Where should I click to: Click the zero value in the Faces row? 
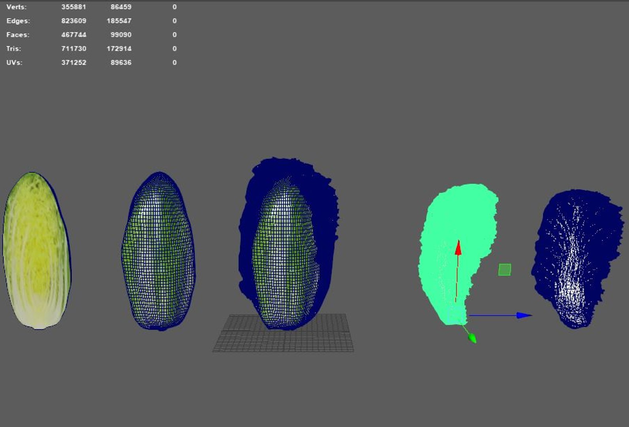coord(175,35)
